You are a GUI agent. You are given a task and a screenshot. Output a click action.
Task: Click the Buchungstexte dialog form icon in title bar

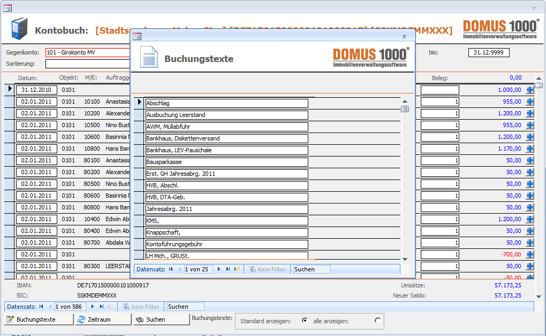[x=137, y=36]
